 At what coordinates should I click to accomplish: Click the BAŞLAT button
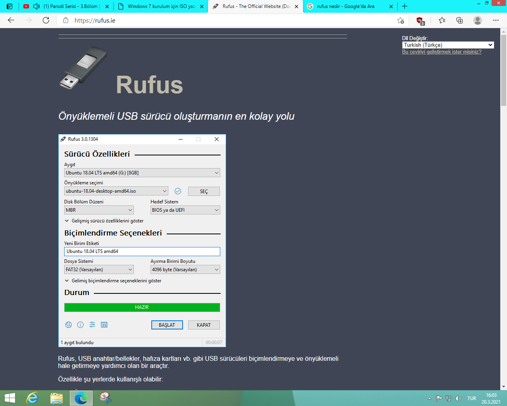tap(167, 325)
